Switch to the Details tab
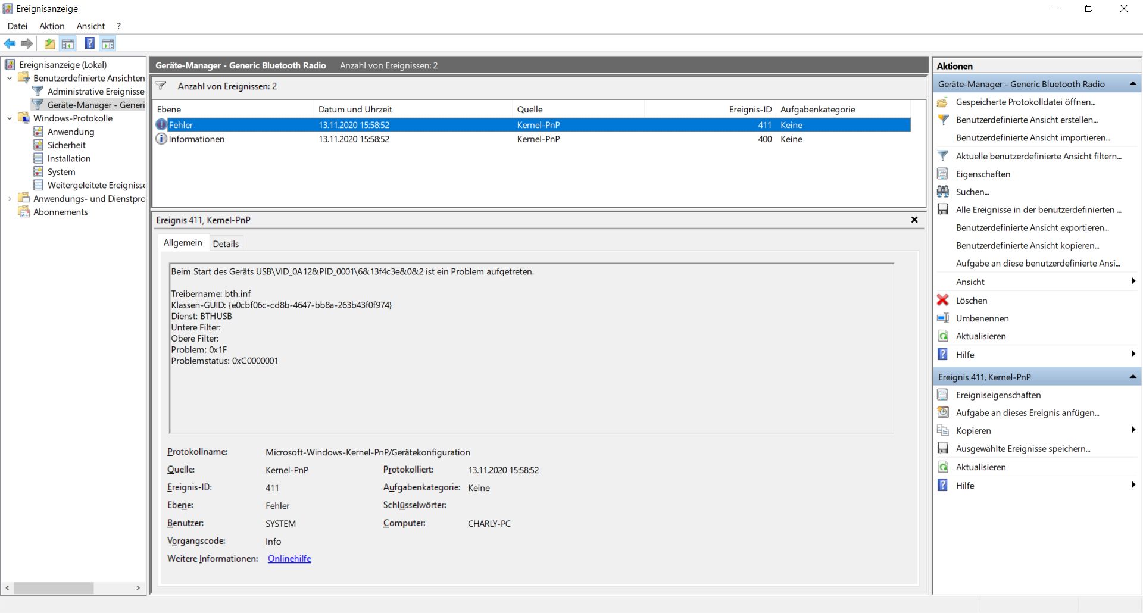Viewport: 1143px width, 613px height. (226, 244)
